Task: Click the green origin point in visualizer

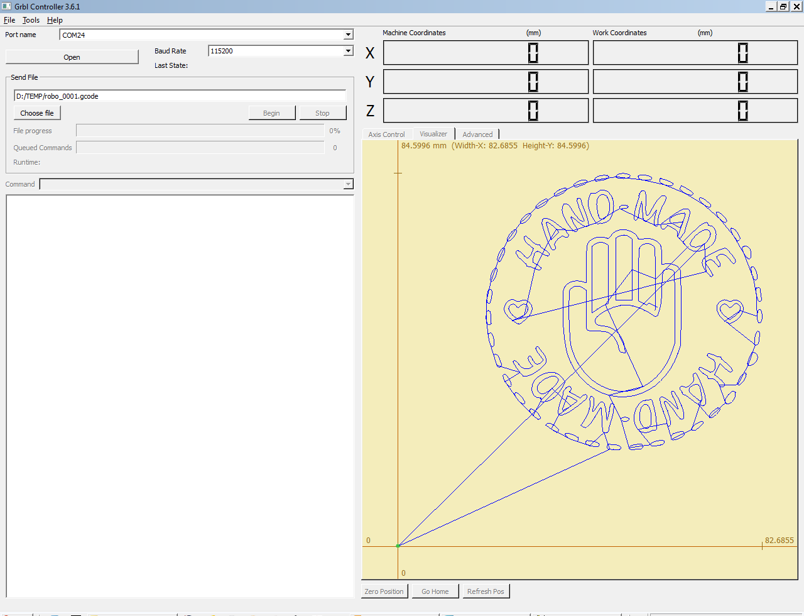Action: [398, 546]
